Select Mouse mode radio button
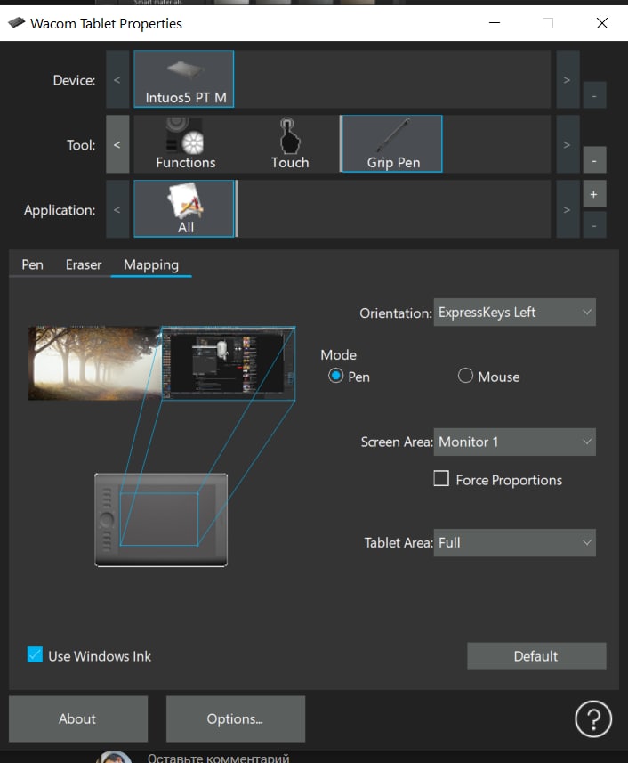 click(x=465, y=376)
